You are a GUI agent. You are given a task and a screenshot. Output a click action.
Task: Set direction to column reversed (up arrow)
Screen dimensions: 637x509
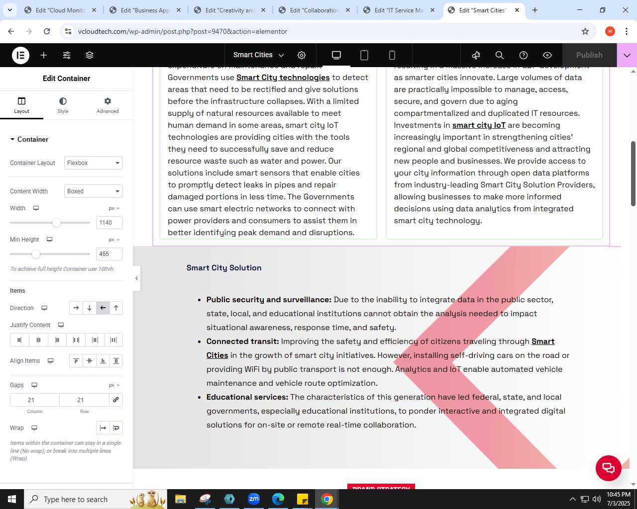click(116, 308)
